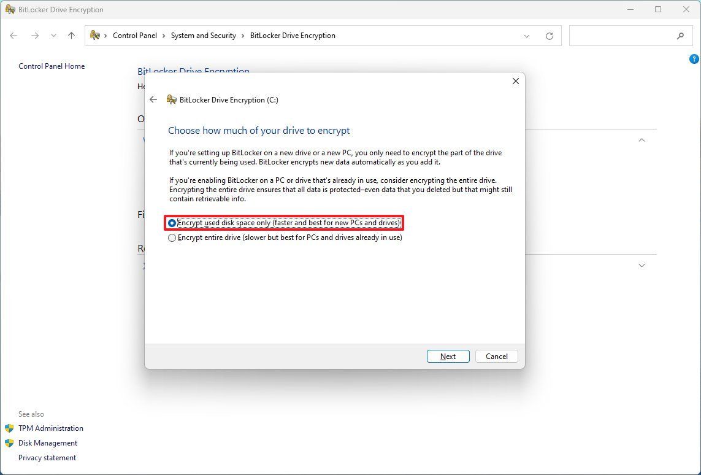The image size is (701, 475).
Task: Click the TPM Administration shield icon
Action: pyautogui.click(x=9, y=428)
